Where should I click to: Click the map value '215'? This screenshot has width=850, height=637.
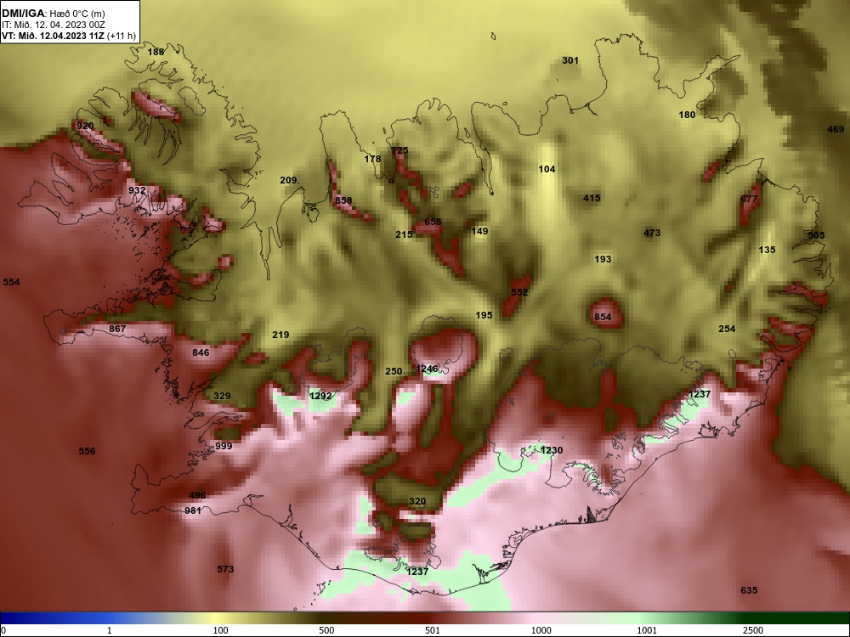[404, 234]
